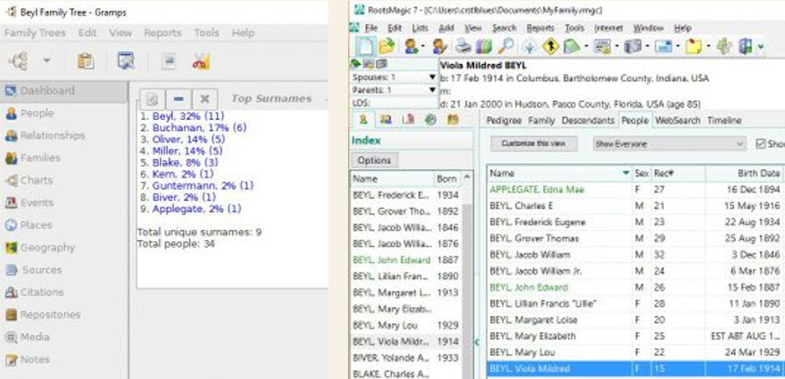Viewport: 785px width, 379px height.
Task: Open Gramps Reports menu
Action: [163, 33]
